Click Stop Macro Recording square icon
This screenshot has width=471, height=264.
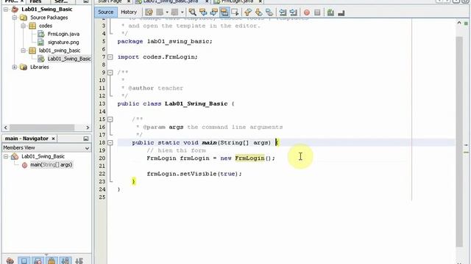point(317,12)
